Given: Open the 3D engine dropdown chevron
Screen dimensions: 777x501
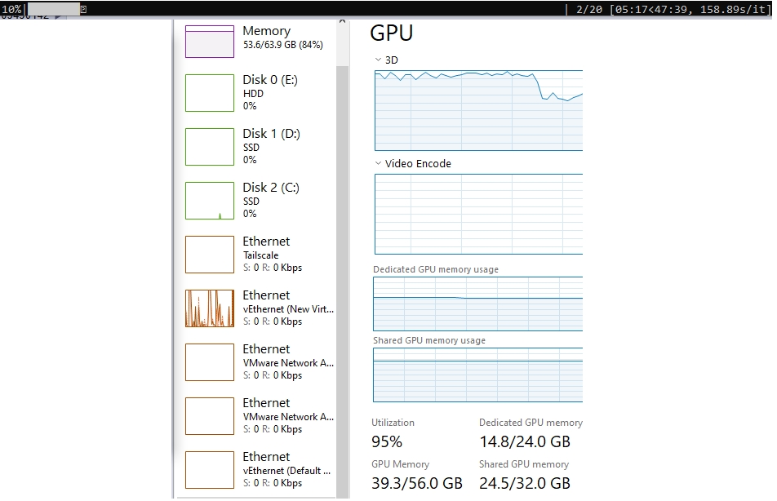Looking at the screenshot, I should point(378,60).
